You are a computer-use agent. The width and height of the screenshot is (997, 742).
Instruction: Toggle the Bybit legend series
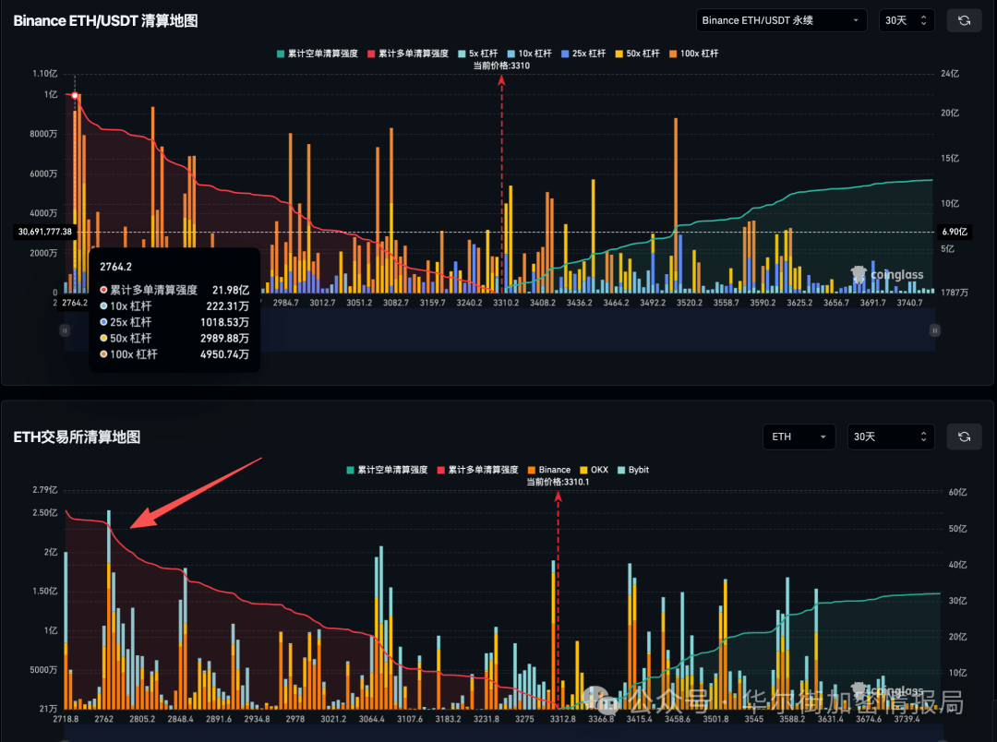tap(633, 470)
